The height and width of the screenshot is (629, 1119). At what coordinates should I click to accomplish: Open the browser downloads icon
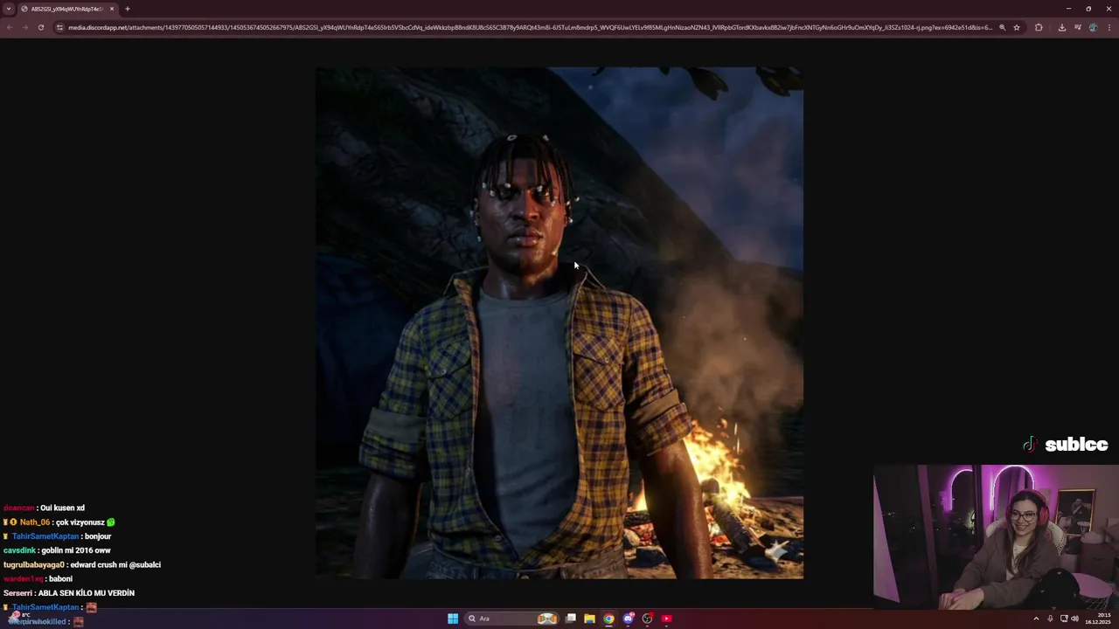(x=1061, y=27)
